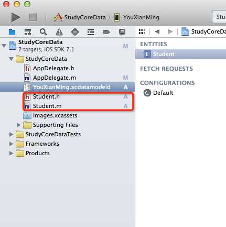Viewport: 226px width, 227px height.
Task: Click the Student.m m-file icon
Action: (27, 106)
